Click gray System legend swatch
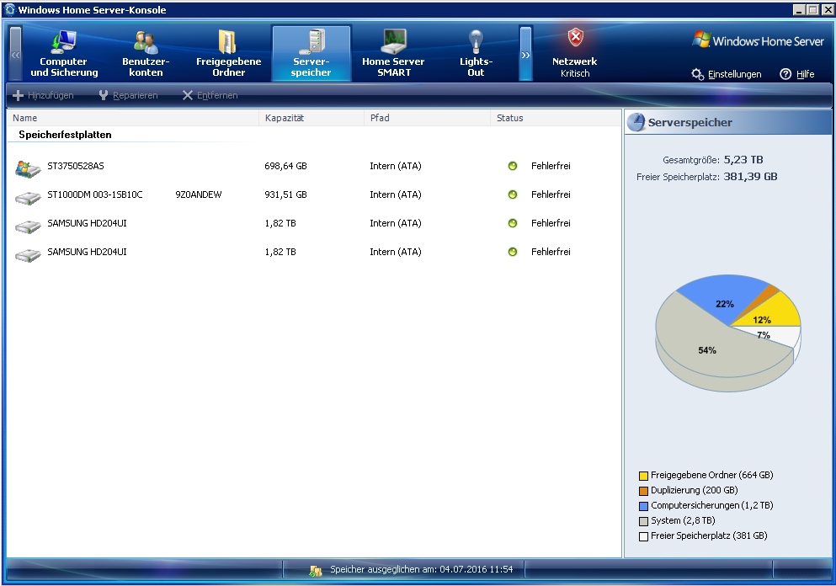Screen dimensions: 836x586 [643, 521]
